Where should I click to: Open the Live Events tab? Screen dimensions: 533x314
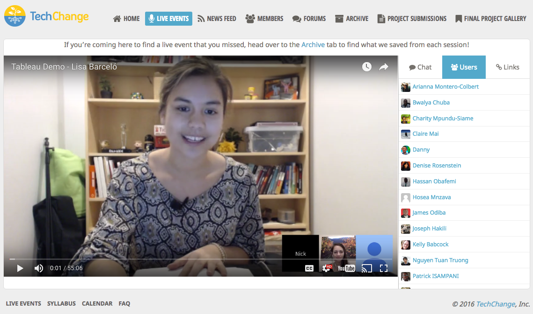click(168, 19)
